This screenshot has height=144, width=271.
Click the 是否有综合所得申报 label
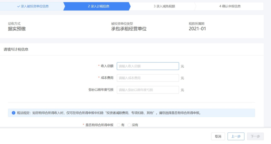tap(99, 125)
